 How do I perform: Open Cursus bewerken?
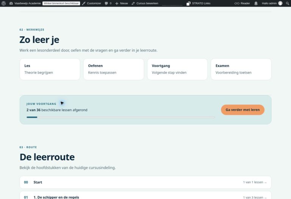(x=147, y=3)
